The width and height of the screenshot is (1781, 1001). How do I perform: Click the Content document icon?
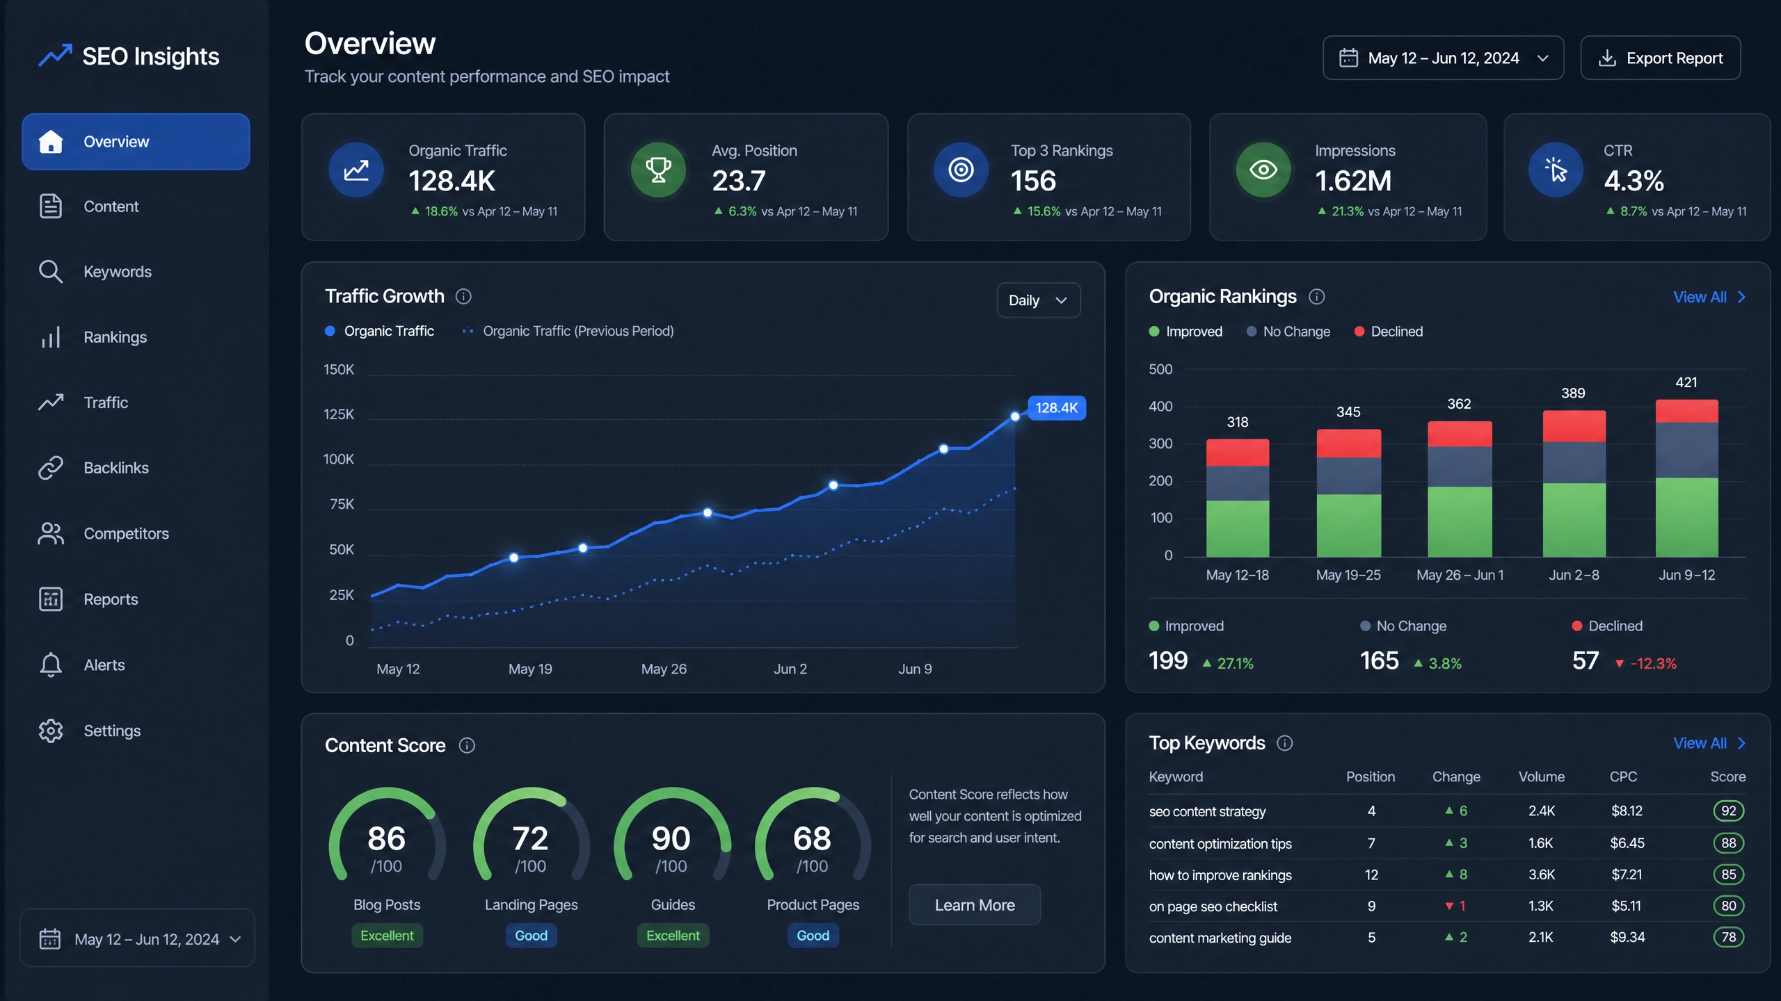51,206
